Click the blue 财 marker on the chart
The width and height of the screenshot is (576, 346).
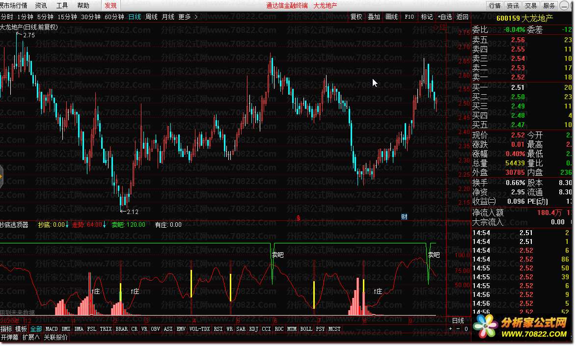point(404,217)
